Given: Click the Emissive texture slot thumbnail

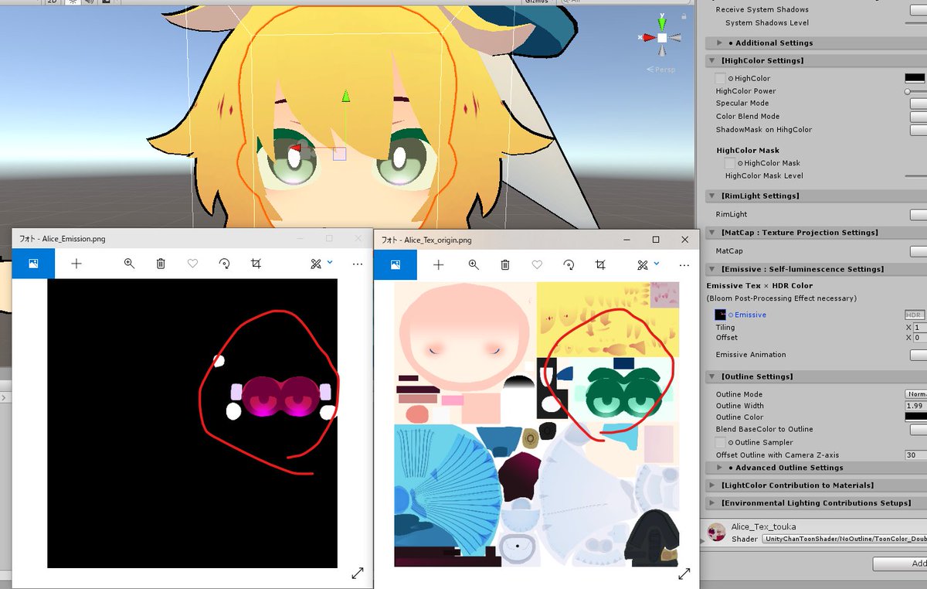Looking at the screenshot, I should click(x=720, y=315).
